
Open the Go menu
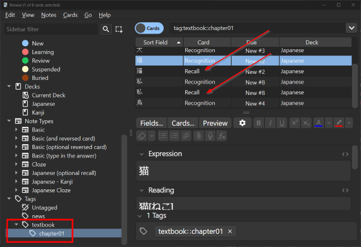pos(88,15)
